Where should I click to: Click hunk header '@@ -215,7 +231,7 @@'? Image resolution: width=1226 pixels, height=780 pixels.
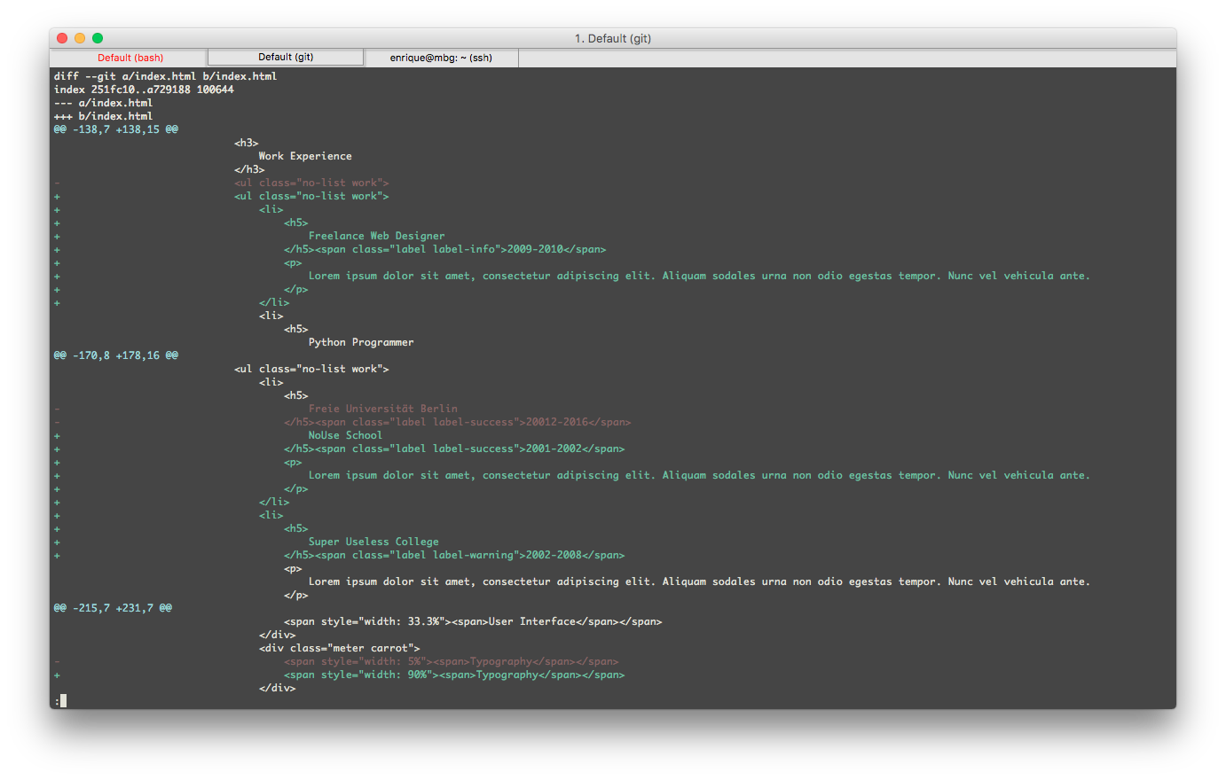coord(113,608)
